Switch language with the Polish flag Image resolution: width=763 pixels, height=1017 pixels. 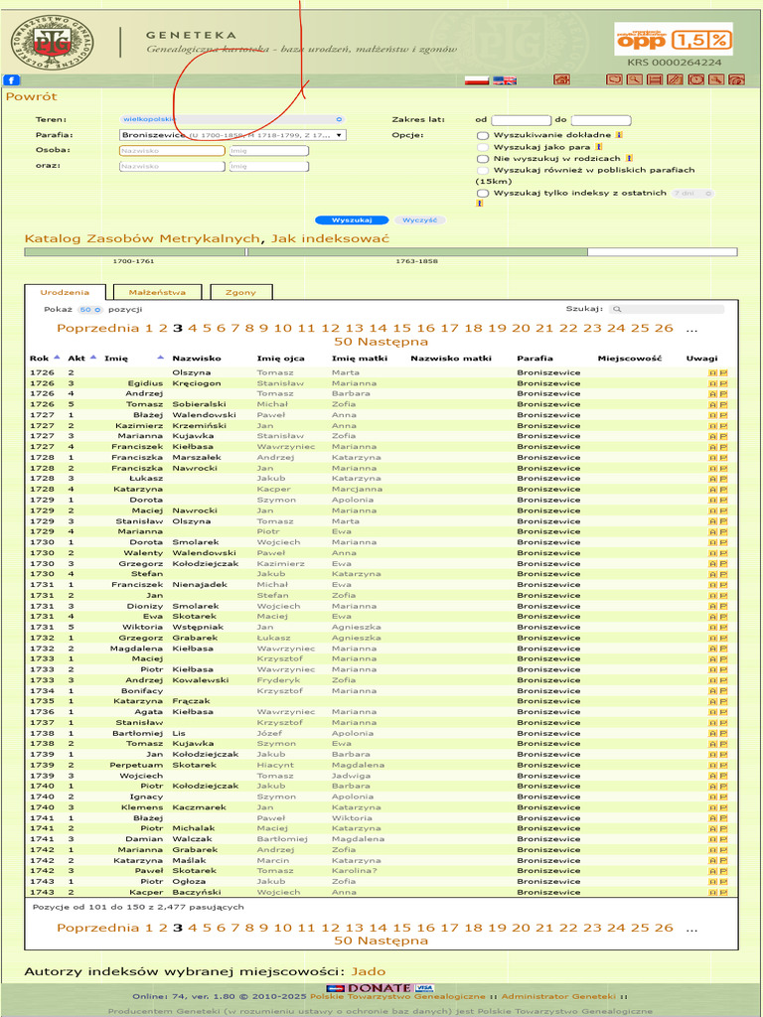[x=477, y=80]
